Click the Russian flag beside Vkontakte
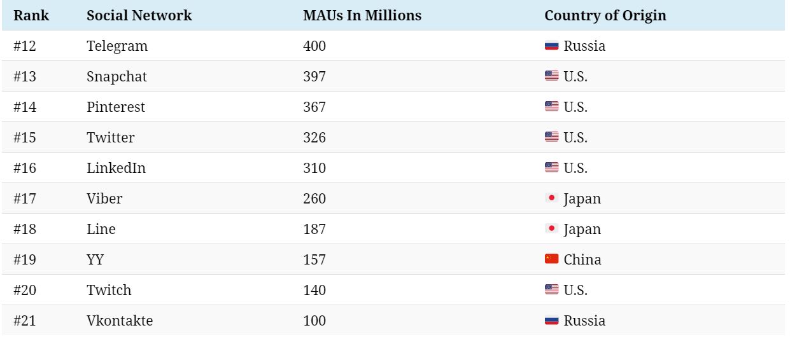This screenshot has height=337, width=790. pos(551,320)
